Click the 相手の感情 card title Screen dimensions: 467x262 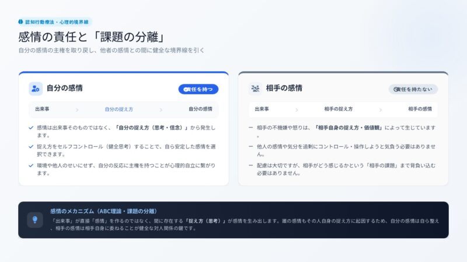284,88
